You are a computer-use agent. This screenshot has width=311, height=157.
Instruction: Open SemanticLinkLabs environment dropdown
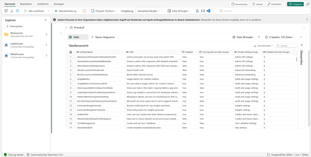pyautogui.click(x=149, y=11)
